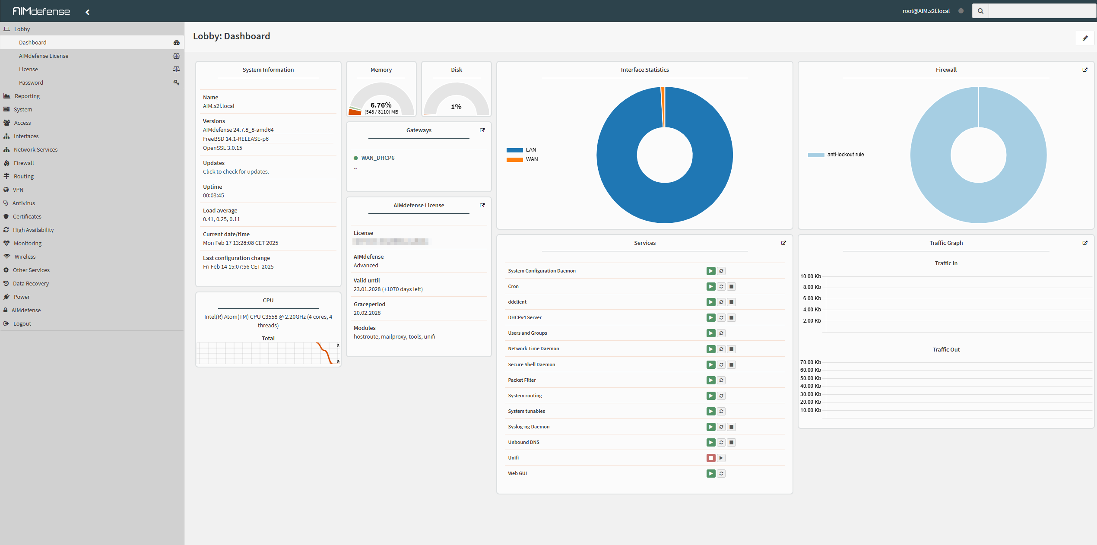Click the pencil edit dashboard icon
This screenshot has height=545, width=1097.
[x=1084, y=38]
